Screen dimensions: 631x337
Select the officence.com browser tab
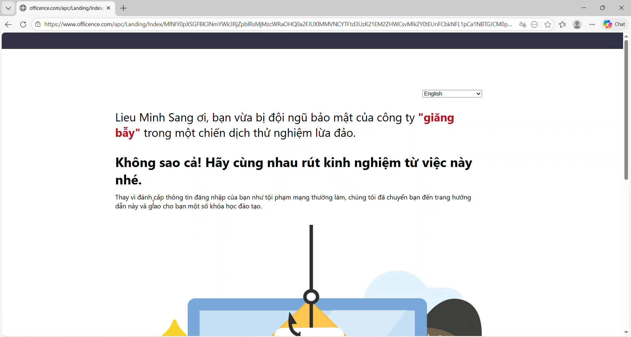62,9
